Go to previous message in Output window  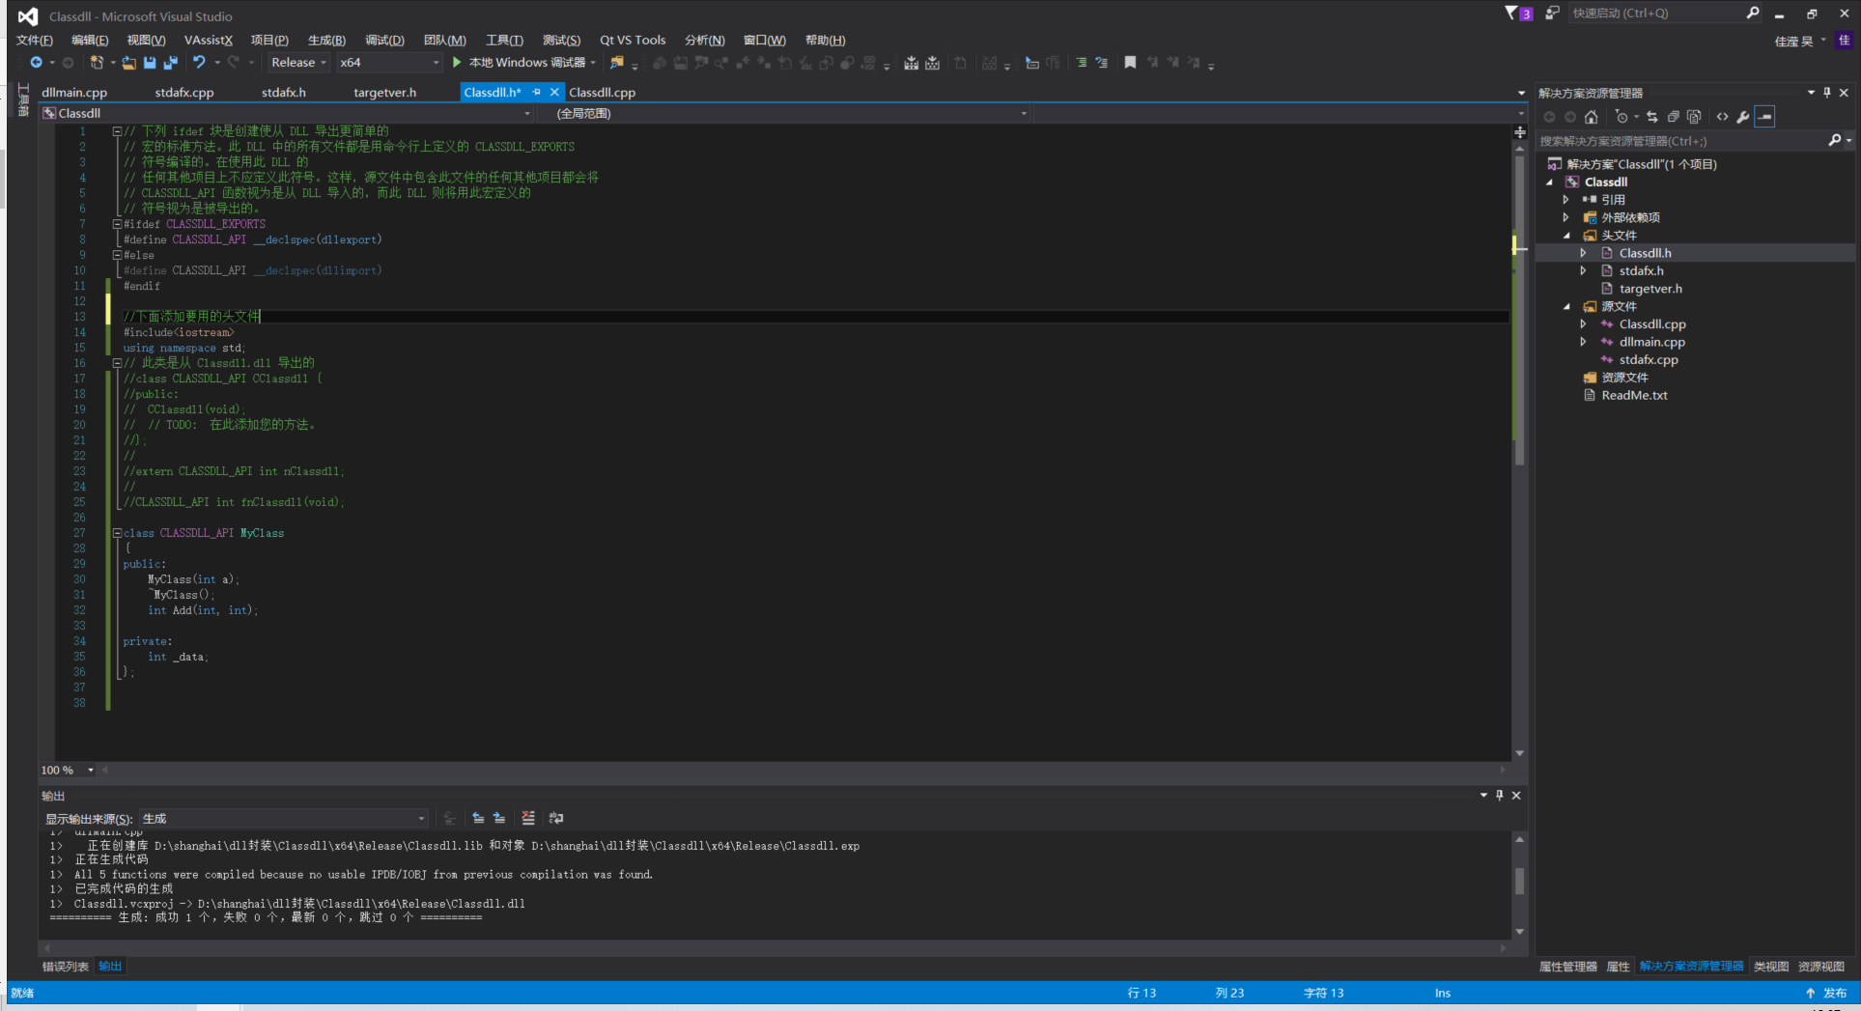pos(478,818)
